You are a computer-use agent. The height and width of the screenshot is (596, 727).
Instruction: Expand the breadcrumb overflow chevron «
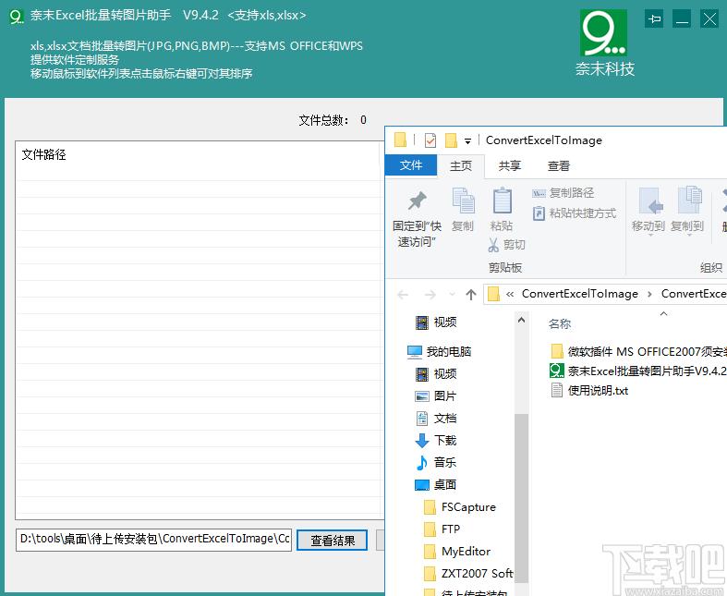pyautogui.click(x=510, y=294)
